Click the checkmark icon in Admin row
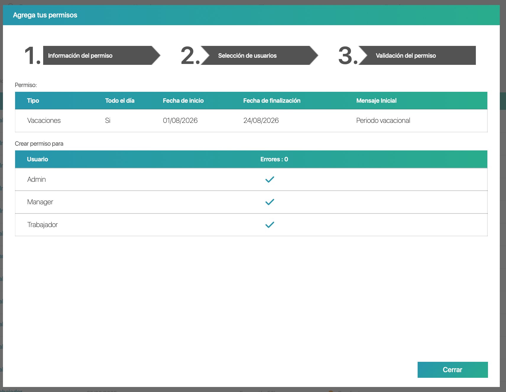Image resolution: width=506 pixels, height=392 pixels. coord(270,179)
